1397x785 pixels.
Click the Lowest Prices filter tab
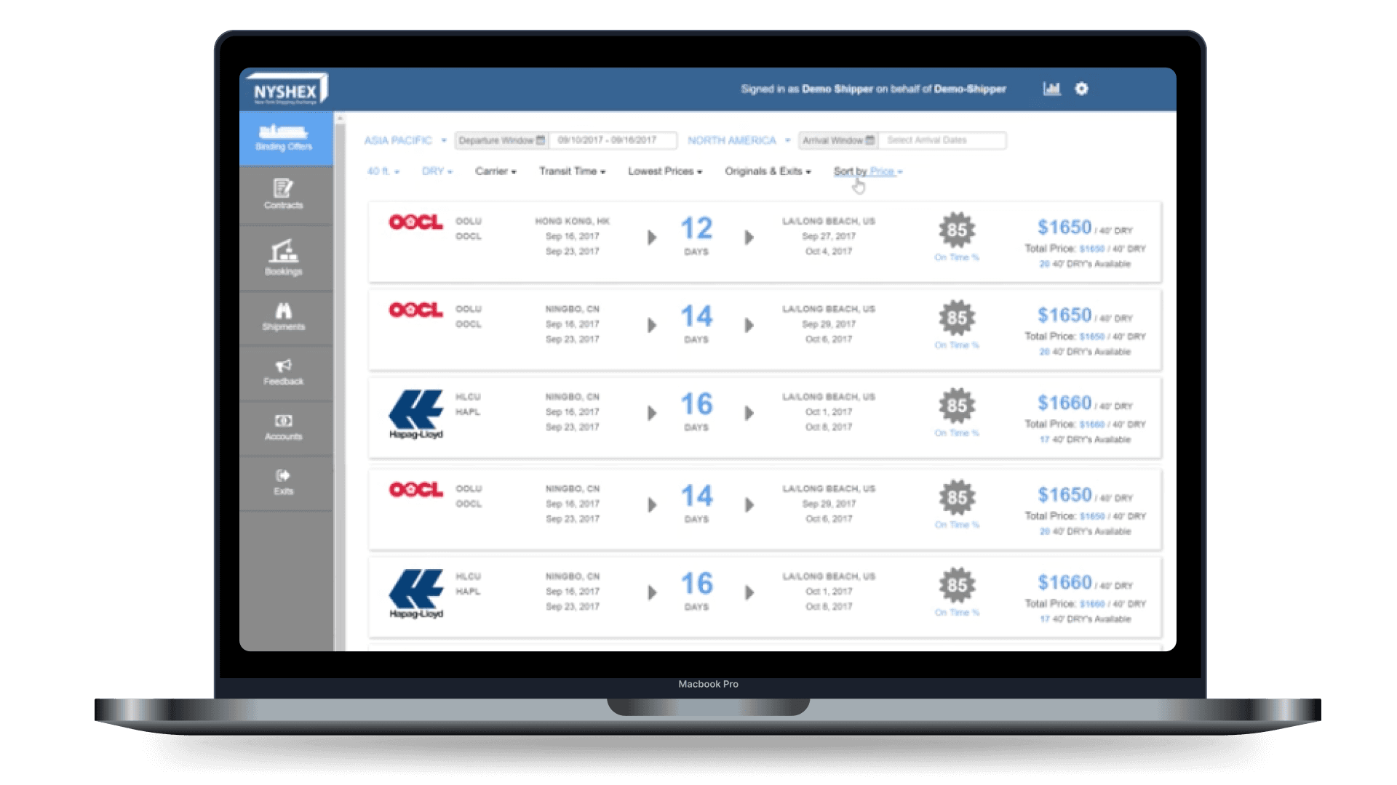click(x=661, y=171)
